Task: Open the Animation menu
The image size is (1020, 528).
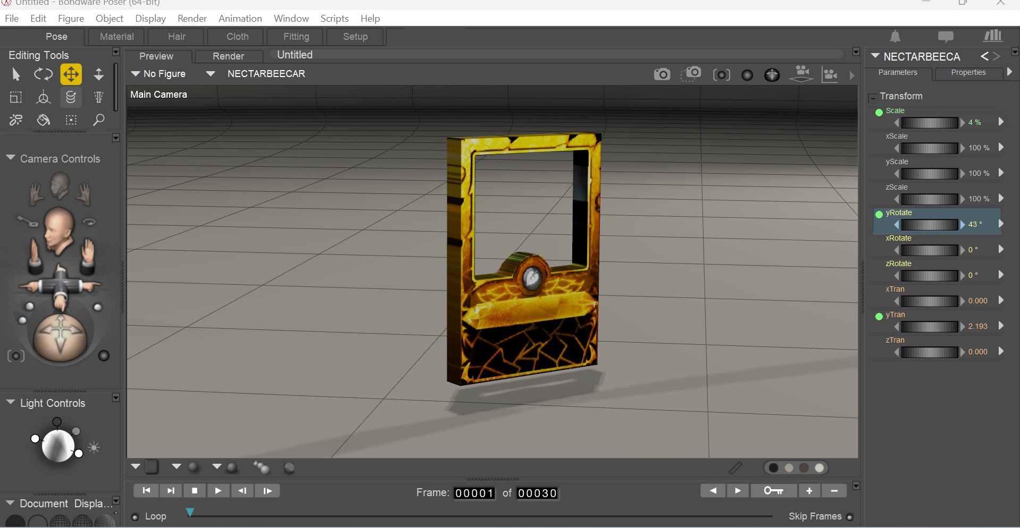Action: point(240,18)
